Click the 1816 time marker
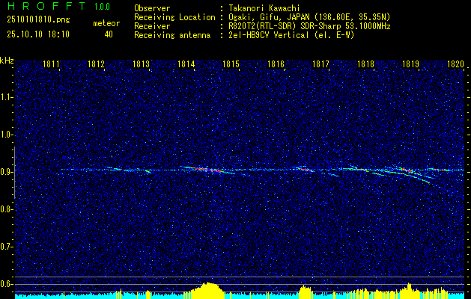Viewport: 471px width, 299px height. tap(276, 64)
